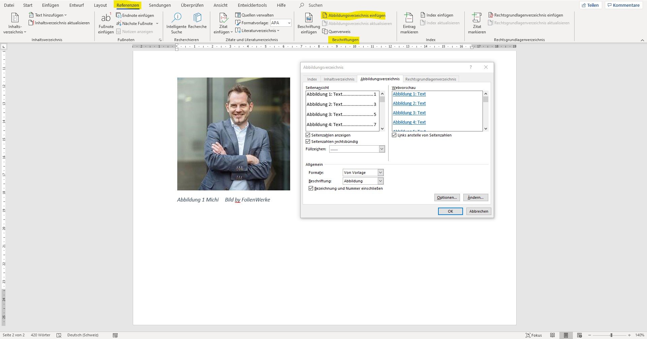Expand Nächste Fußnote arrow
This screenshot has height=339, width=647.
(157, 24)
